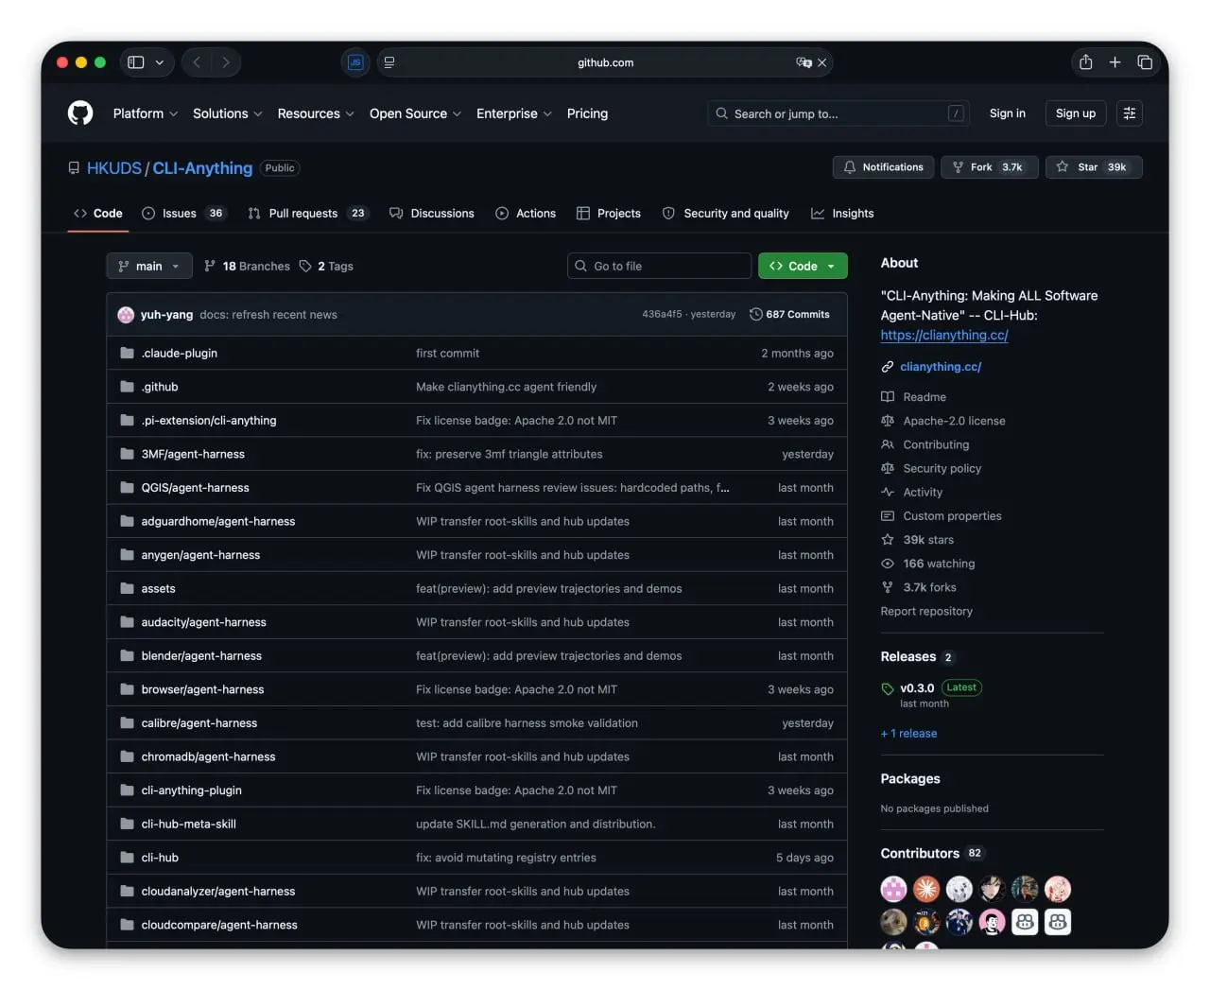
Task: Click the commit history clock icon
Action: pos(755,315)
